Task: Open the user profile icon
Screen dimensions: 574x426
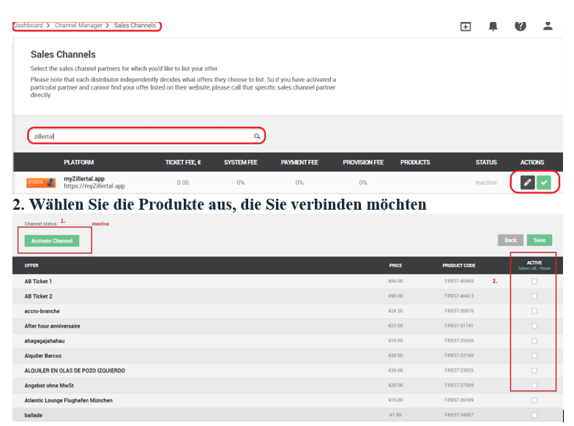Action: (548, 26)
